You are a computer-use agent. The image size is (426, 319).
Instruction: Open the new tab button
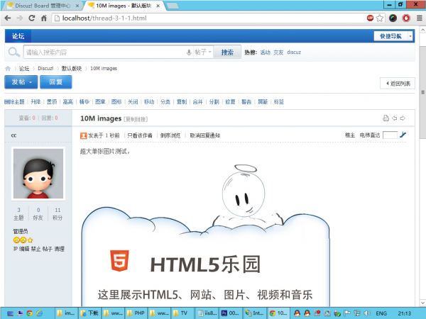173,6
